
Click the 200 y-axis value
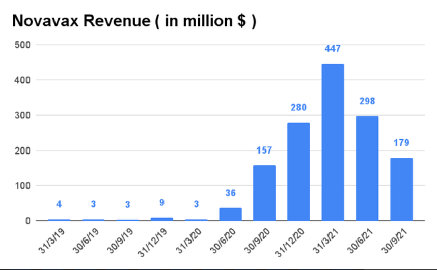pyautogui.click(x=22, y=151)
